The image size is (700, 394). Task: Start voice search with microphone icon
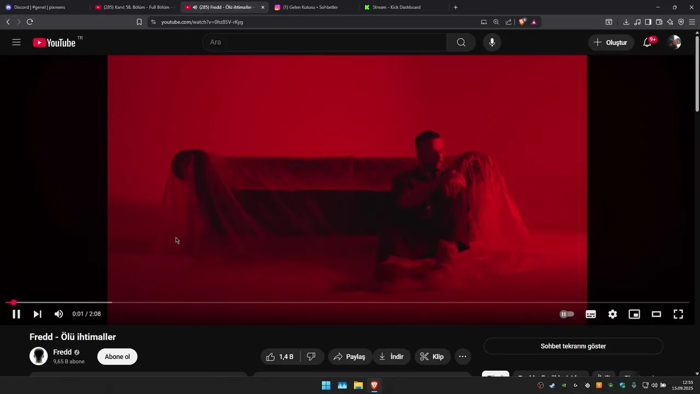[492, 42]
